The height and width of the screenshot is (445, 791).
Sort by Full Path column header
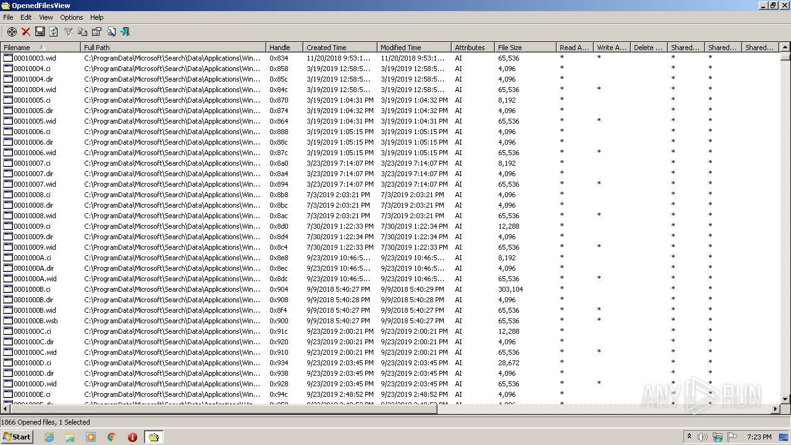[x=173, y=47]
